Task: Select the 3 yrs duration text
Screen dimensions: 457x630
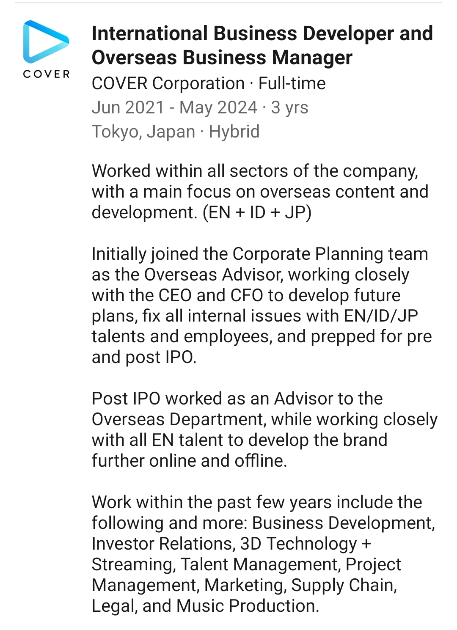Action: pos(289,107)
